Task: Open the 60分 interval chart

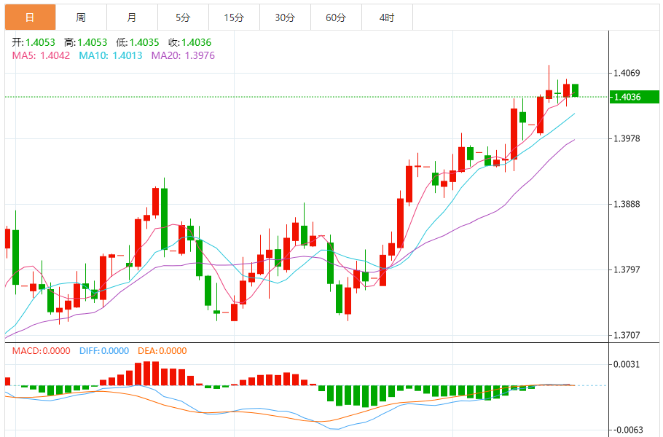Action: click(x=336, y=17)
